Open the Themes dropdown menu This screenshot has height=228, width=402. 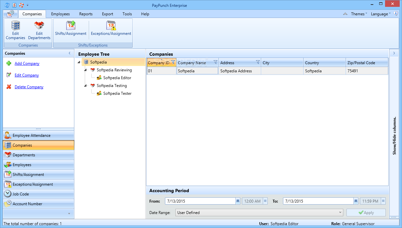click(x=359, y=14)
